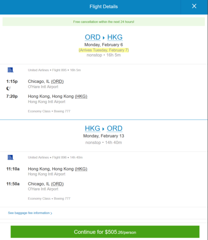Close the Flight Details dialog
This screenshot has height=240, width=208.
[x=194, y=6]
